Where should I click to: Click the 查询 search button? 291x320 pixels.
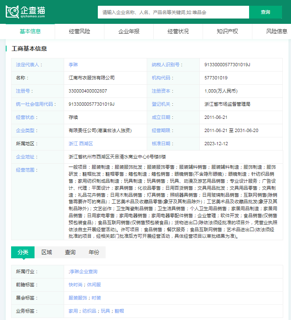(265, 12)
